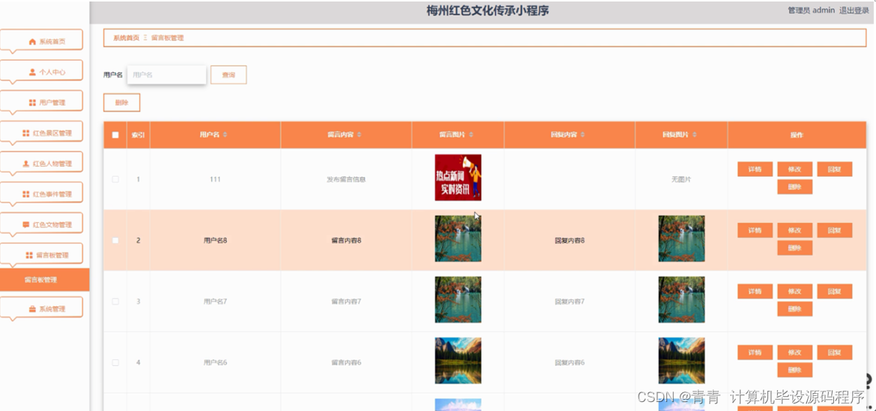The width and height of the screenshot is (876, 411).
Task: Click 回复 for user 111
Action: click(835, 169)
